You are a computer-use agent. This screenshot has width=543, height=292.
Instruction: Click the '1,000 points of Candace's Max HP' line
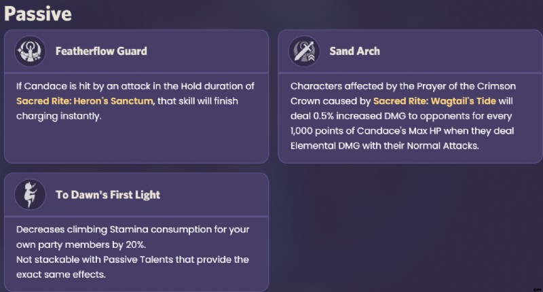[x=402, y=131]
